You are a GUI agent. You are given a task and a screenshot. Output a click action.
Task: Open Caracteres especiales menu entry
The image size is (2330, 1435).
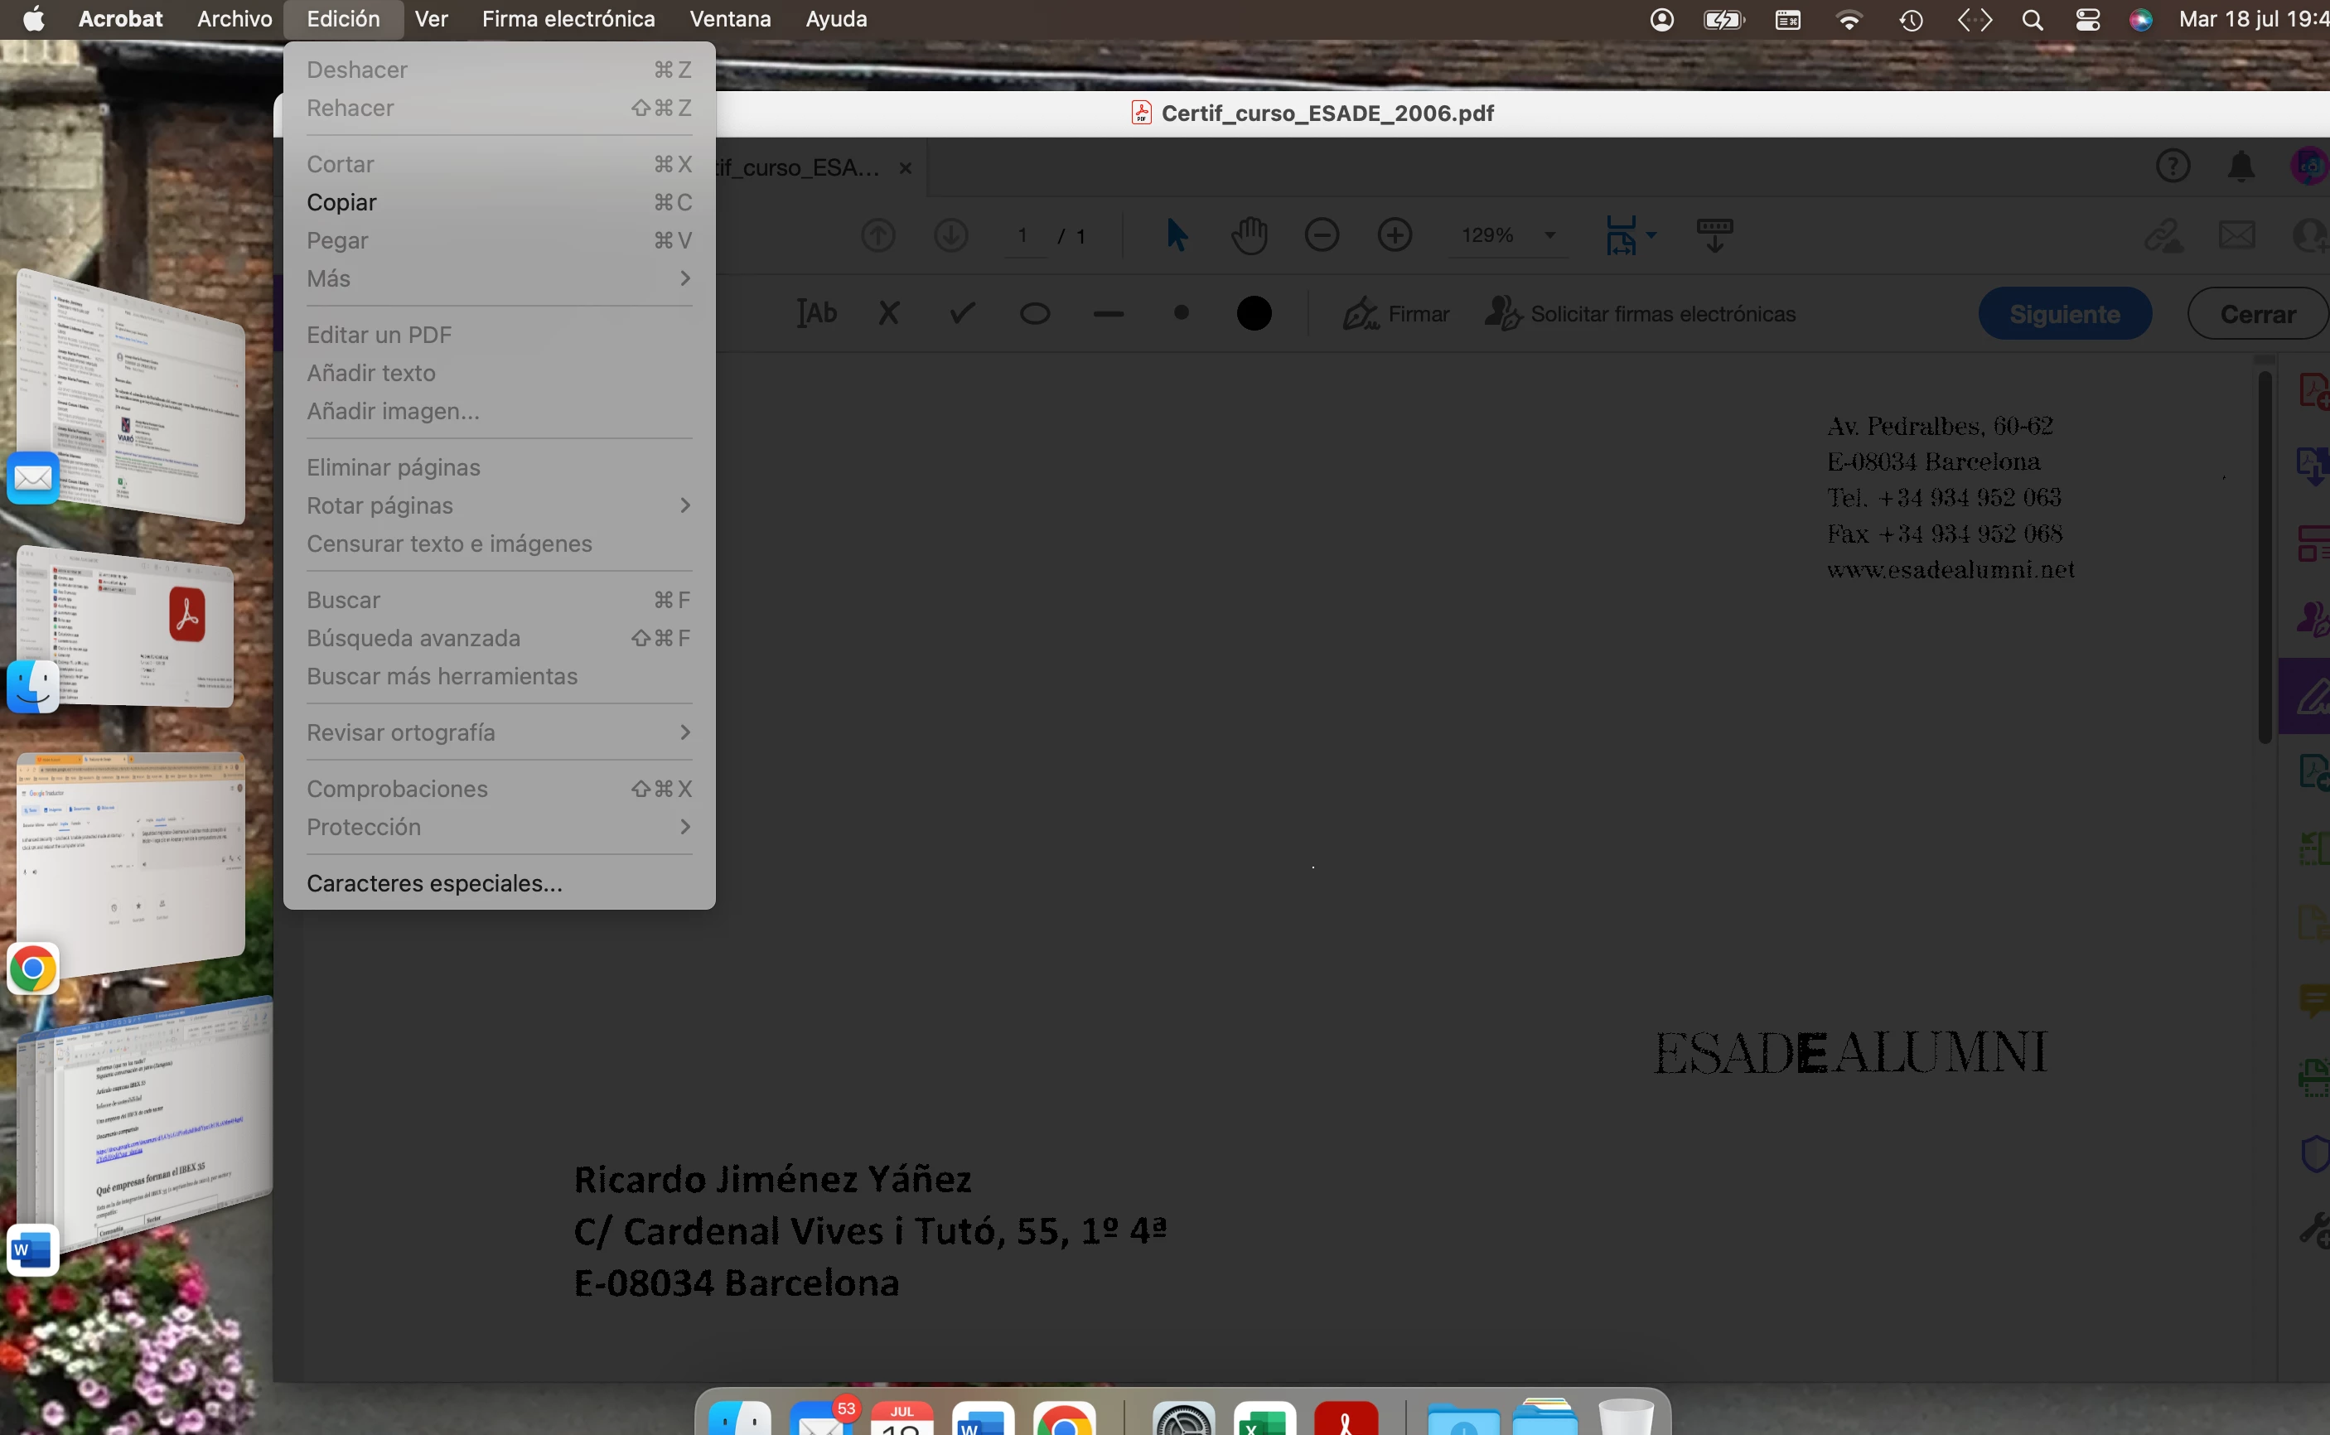tap(433, 882)
